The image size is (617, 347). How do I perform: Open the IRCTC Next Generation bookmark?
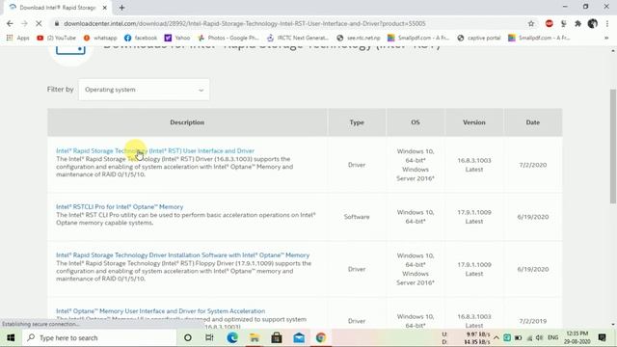(298, 38)
